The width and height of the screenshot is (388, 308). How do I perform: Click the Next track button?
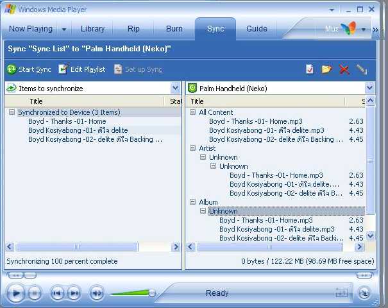click(x=74, y=293)
